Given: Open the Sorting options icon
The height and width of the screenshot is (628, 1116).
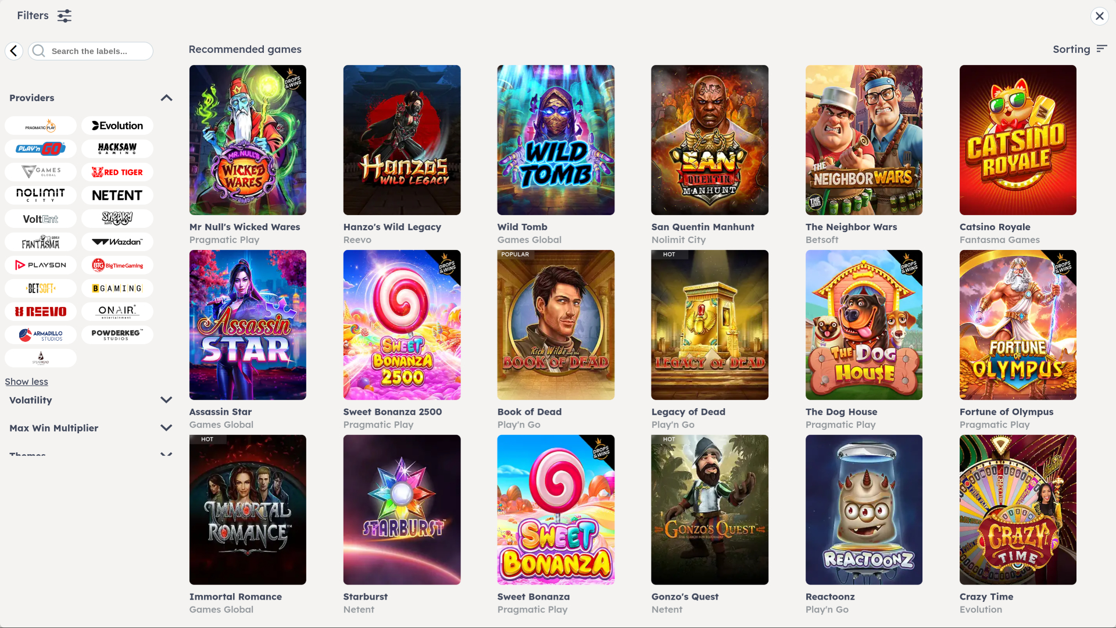Looking at the screenshot, I should click(x=1101, y=49).
